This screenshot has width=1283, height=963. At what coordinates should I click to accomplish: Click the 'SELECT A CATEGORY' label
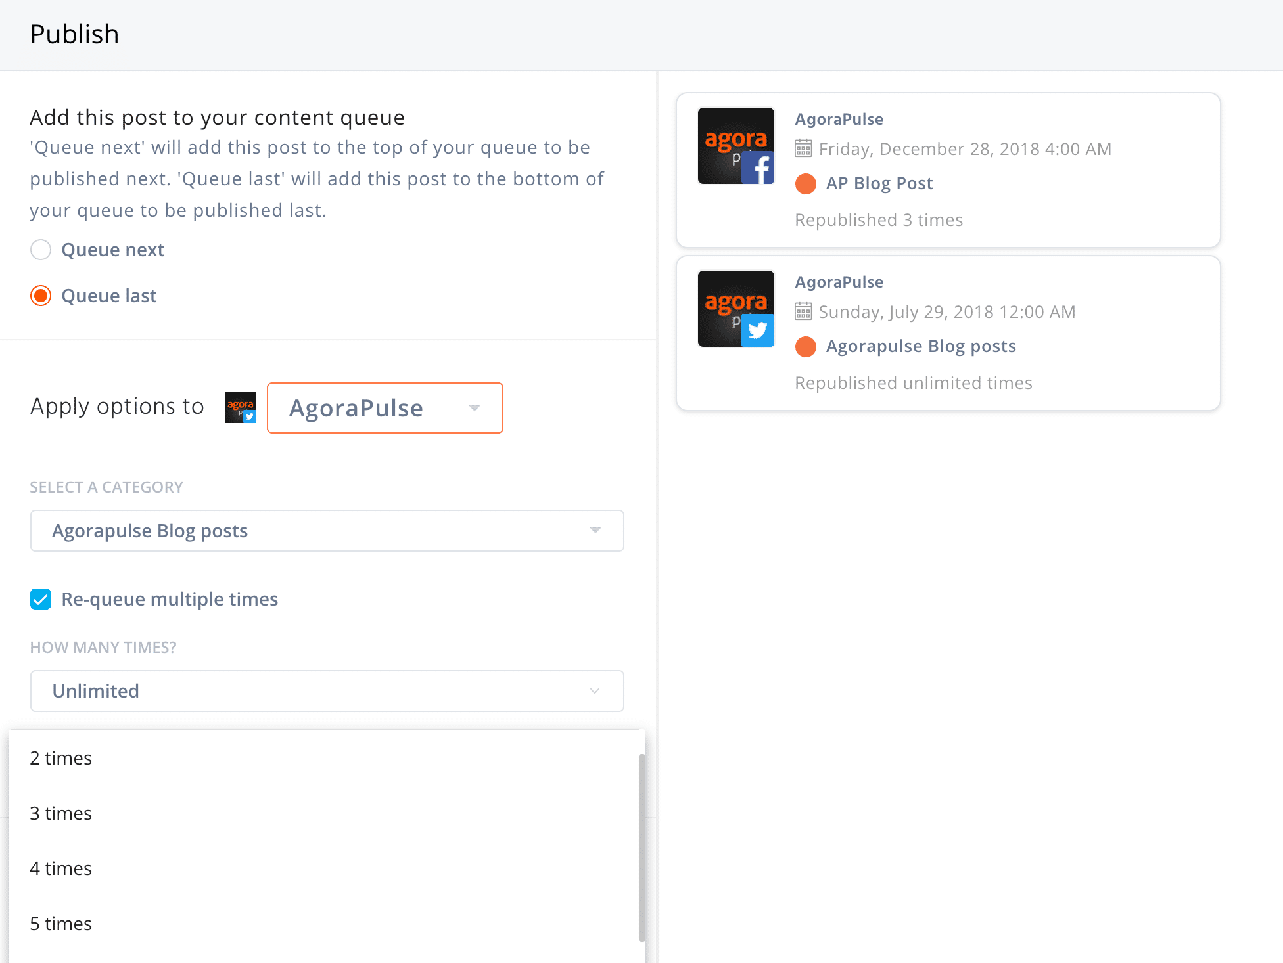tap(106, 487)
